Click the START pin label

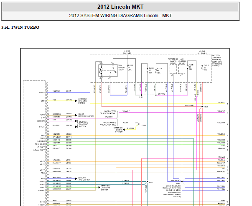click(x=42, y=127)
